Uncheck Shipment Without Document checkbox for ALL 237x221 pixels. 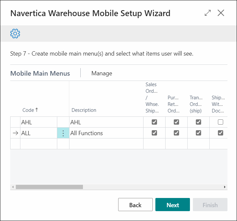(221, 133)
